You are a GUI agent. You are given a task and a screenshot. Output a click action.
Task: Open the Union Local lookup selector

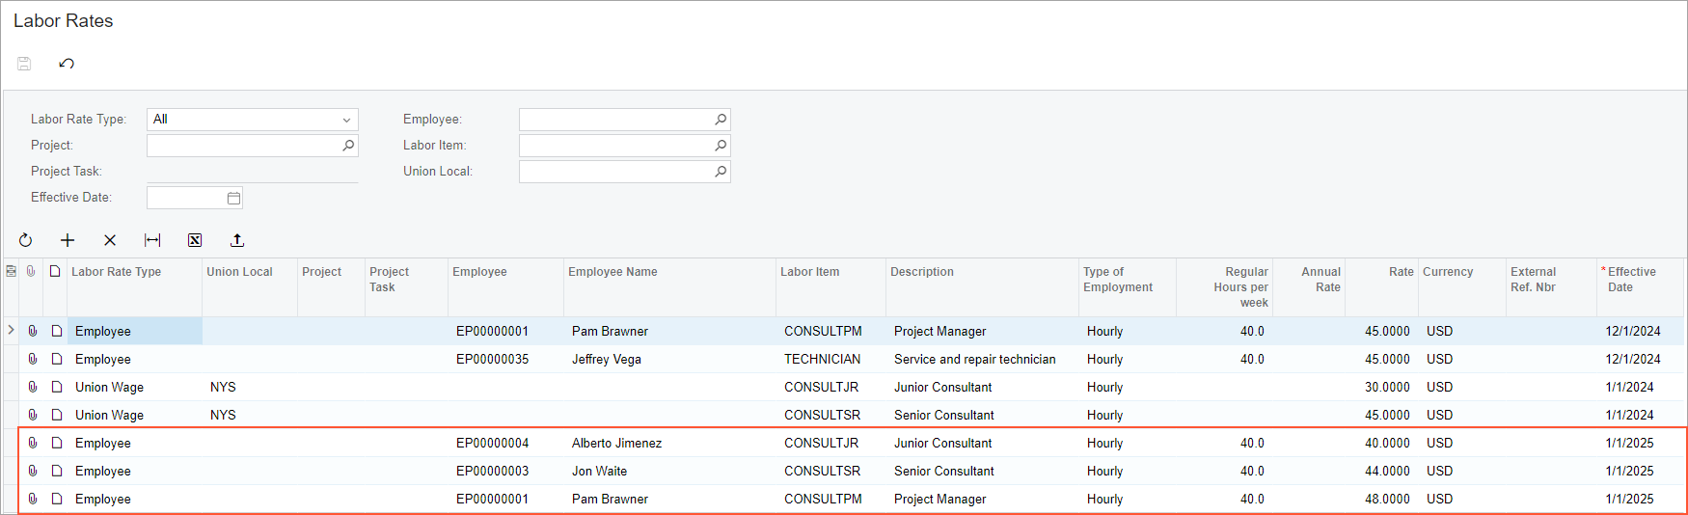[x=721, y=172]
